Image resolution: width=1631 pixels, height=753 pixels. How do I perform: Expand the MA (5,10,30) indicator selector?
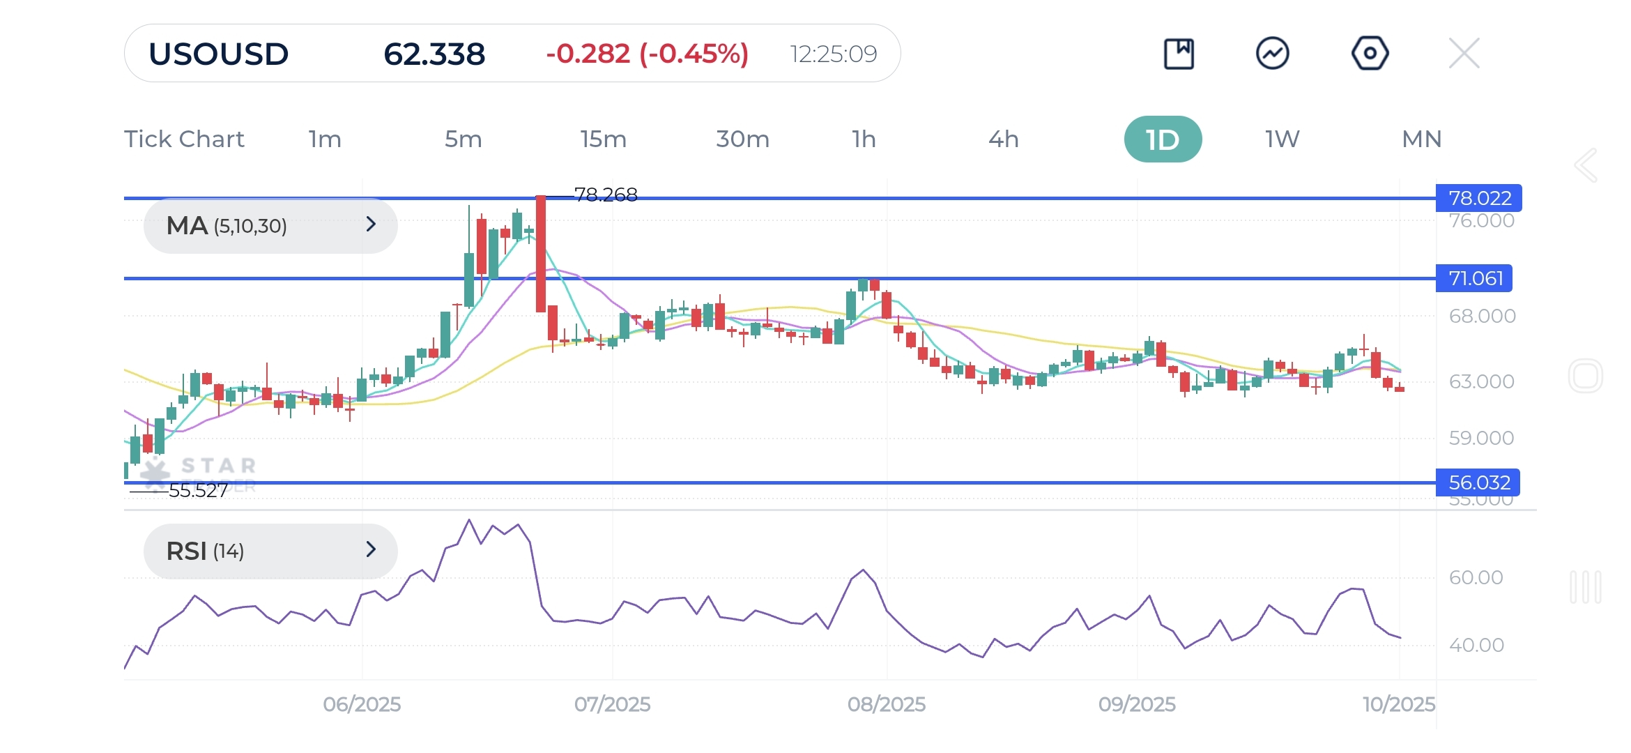(270, 225)
